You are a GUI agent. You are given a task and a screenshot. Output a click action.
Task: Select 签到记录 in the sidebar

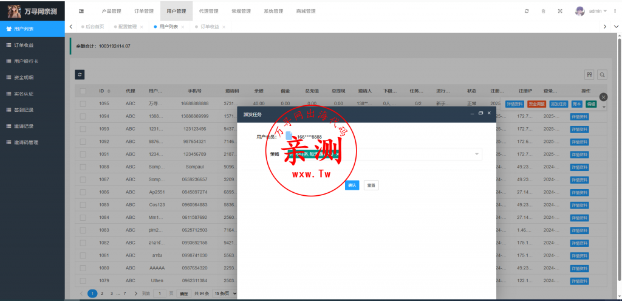tap(32, 110)
